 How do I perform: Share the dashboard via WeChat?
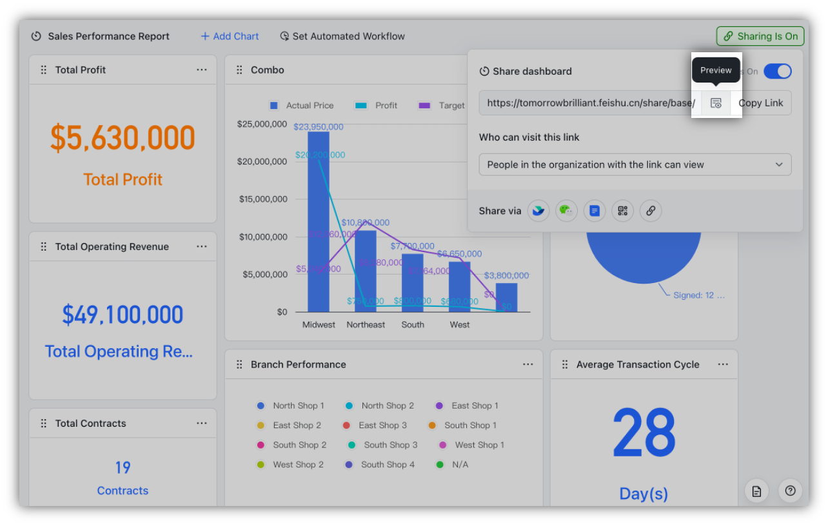coord(566,211)
